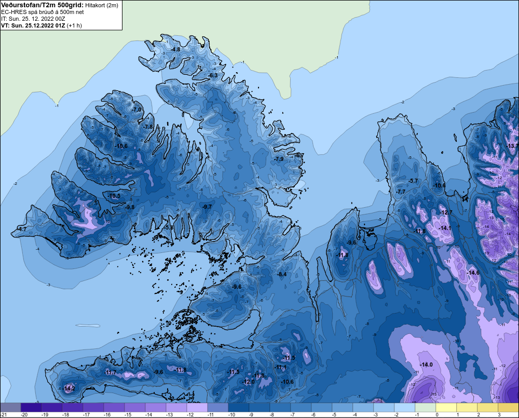Click the -10.5 temperature label
Screen dimensions: 519x418
[x=114, y=196]
